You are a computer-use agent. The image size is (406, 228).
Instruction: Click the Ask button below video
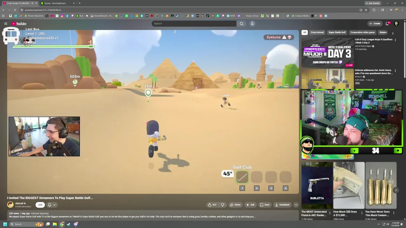tap(250, 205)
